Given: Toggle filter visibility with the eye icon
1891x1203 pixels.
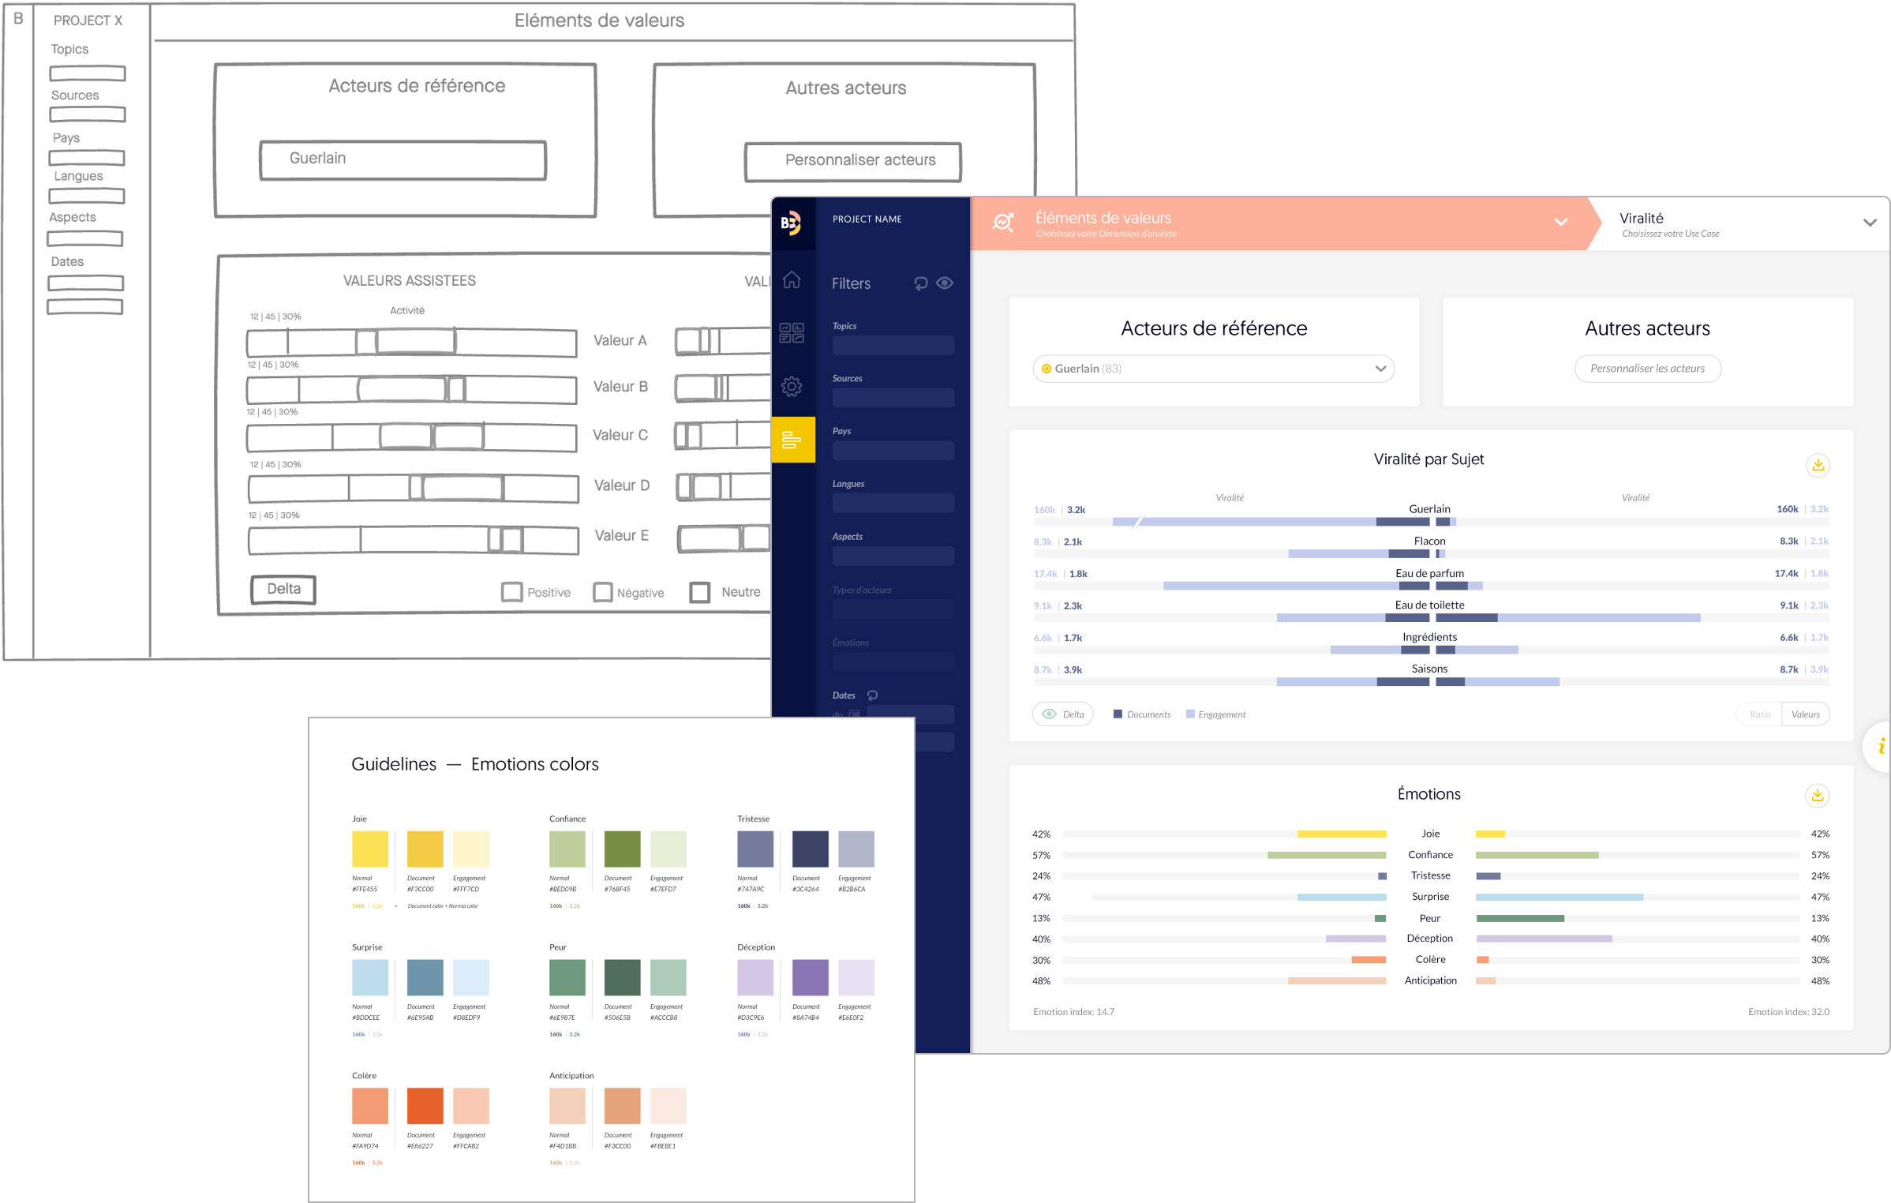Looking at the screenshot, I should coord(944,283).
